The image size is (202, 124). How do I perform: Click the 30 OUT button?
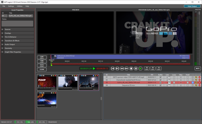point(147,68)
